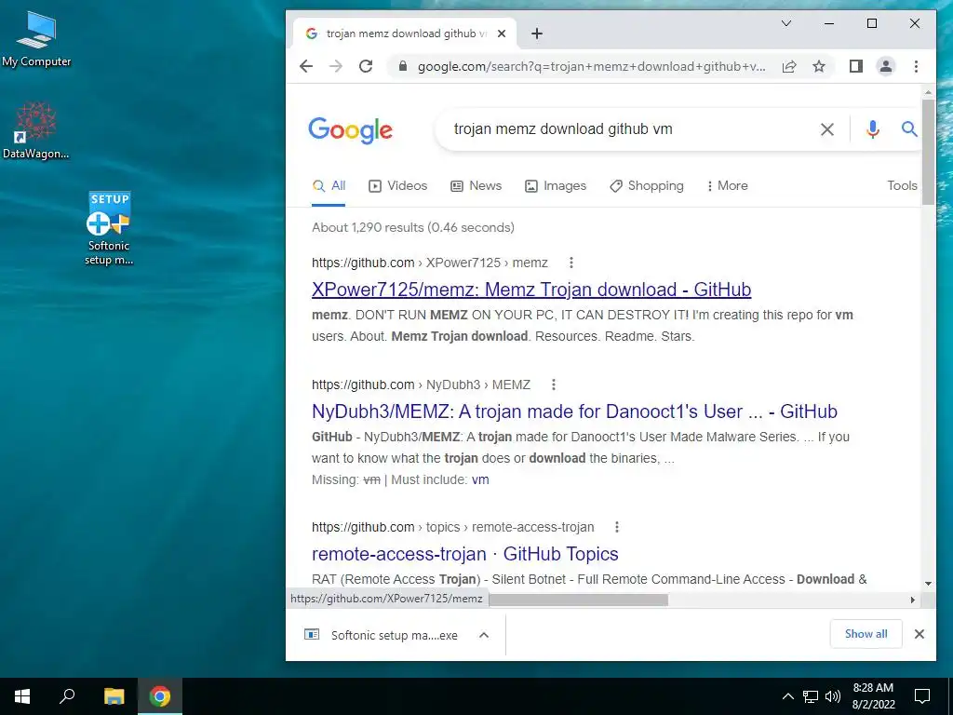This screenshot has width=953, height=715.
Task: Select the DataWagon desktop shortcut
Action: 36,130
